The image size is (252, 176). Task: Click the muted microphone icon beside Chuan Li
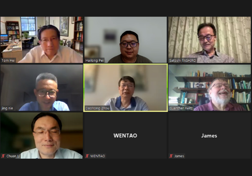click(x=3, y=156)
